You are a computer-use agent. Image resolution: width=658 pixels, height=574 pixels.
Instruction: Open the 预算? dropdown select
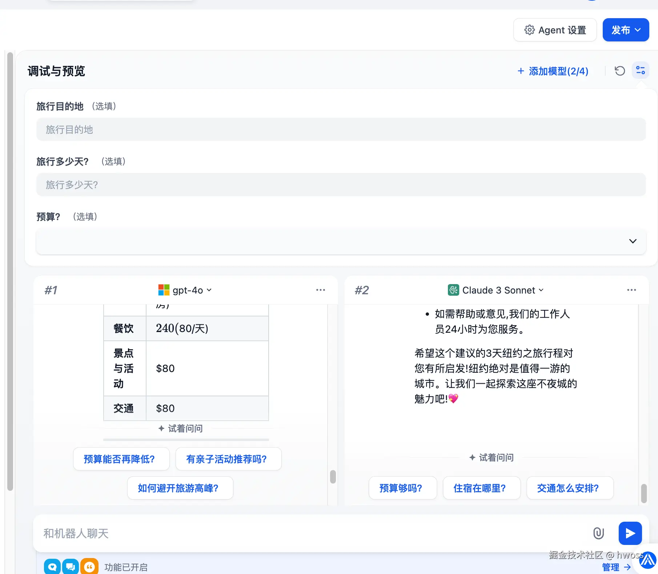click(x=341, y=241)
